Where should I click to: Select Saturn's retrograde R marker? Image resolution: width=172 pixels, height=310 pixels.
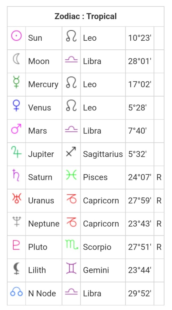[159, 177]
